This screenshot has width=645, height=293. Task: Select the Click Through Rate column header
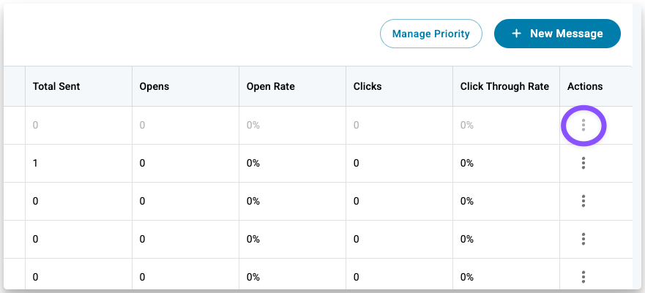pyautogui.click(x=504, y=86)
